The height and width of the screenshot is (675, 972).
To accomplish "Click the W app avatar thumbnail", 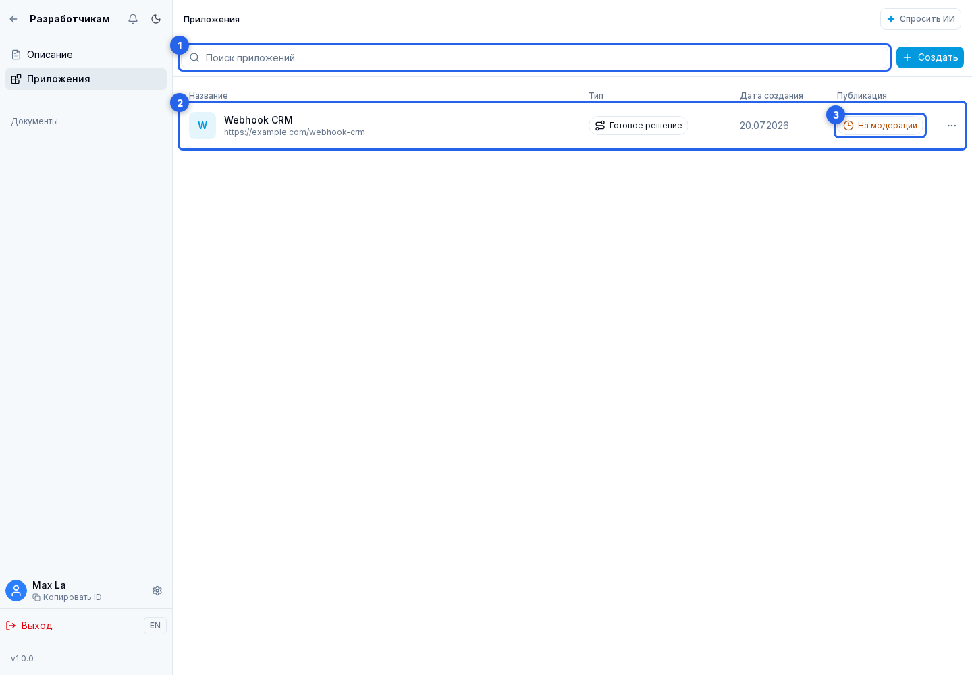I will 202,126.
